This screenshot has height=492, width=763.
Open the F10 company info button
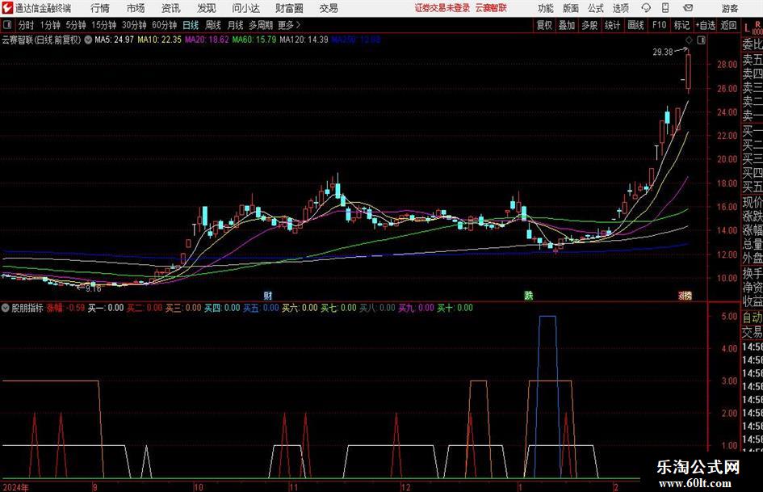pyautogui.click(x=659, y=25)
